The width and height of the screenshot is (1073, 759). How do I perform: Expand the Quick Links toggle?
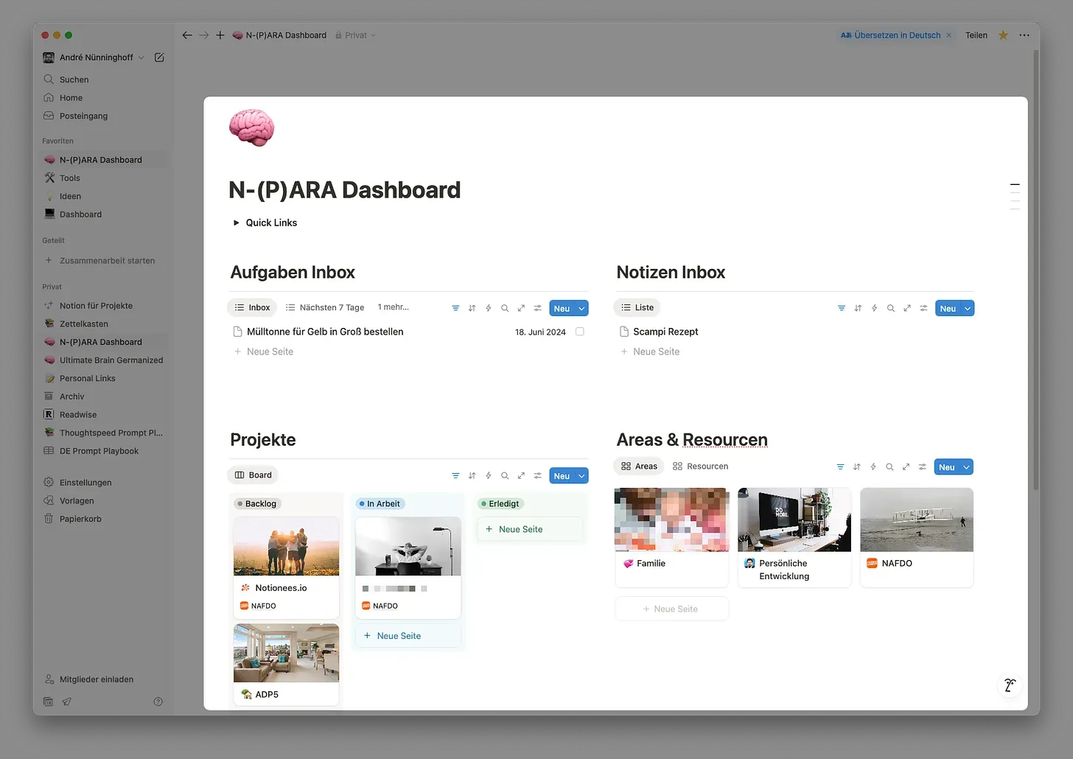click(x=237, y=223)
